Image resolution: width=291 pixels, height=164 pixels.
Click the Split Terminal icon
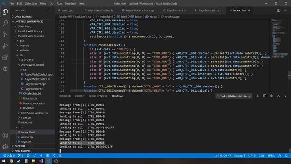(x=265, y=96)
